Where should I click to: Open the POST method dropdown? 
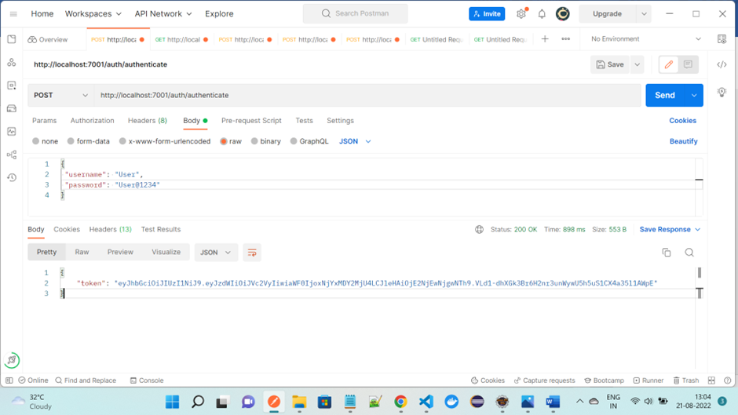coord(60,95)
